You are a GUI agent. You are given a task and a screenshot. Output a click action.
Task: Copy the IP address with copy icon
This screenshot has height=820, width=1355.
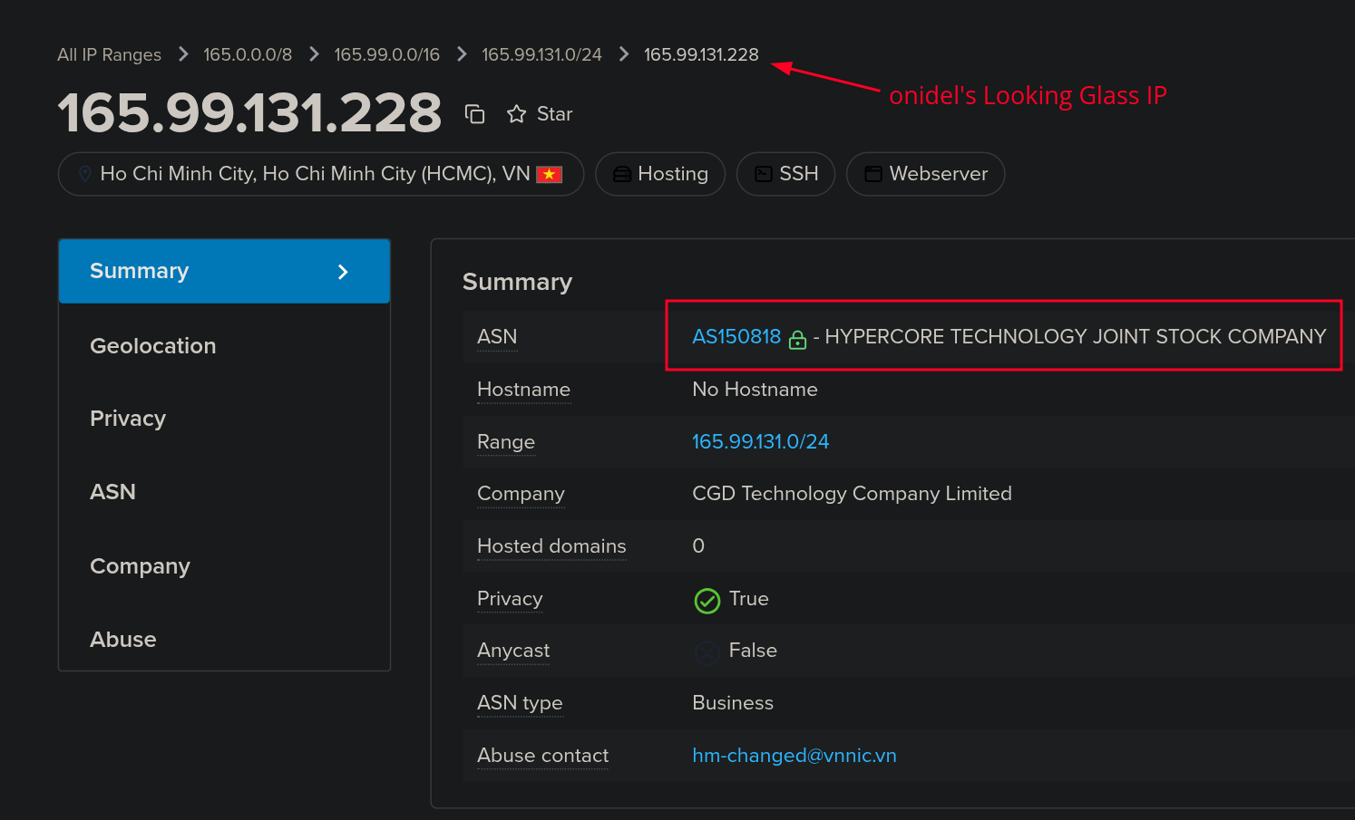coord(474,114)
